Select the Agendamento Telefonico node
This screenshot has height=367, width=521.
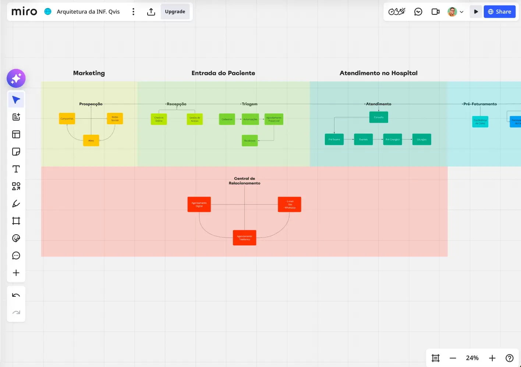[245, 238]
